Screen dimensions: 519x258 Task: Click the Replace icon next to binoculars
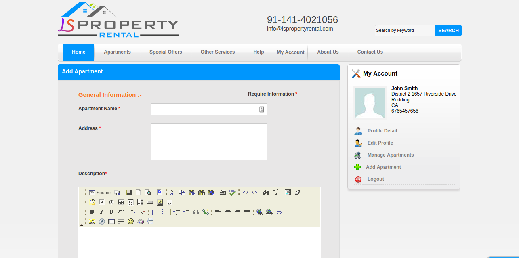[276, 193]
